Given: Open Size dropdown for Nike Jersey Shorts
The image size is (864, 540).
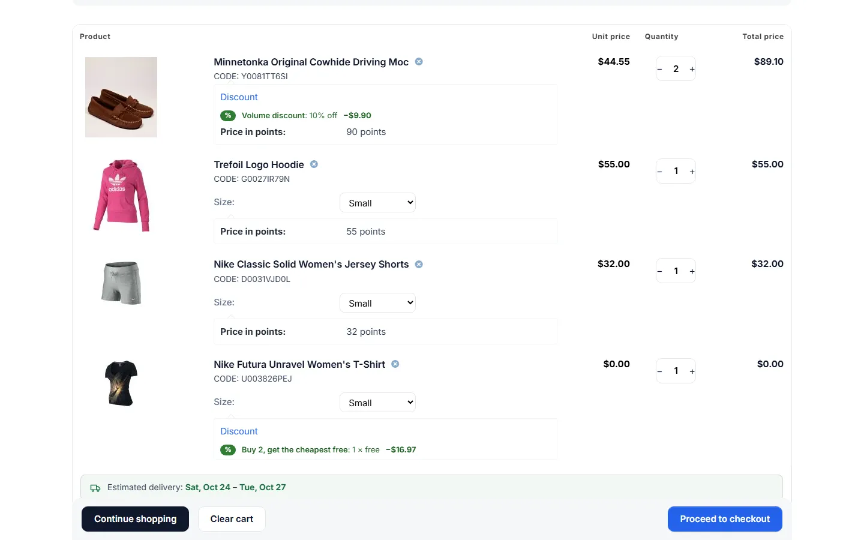Looking at the screenshot, I should pyautogui.click(x=377, y=303).
